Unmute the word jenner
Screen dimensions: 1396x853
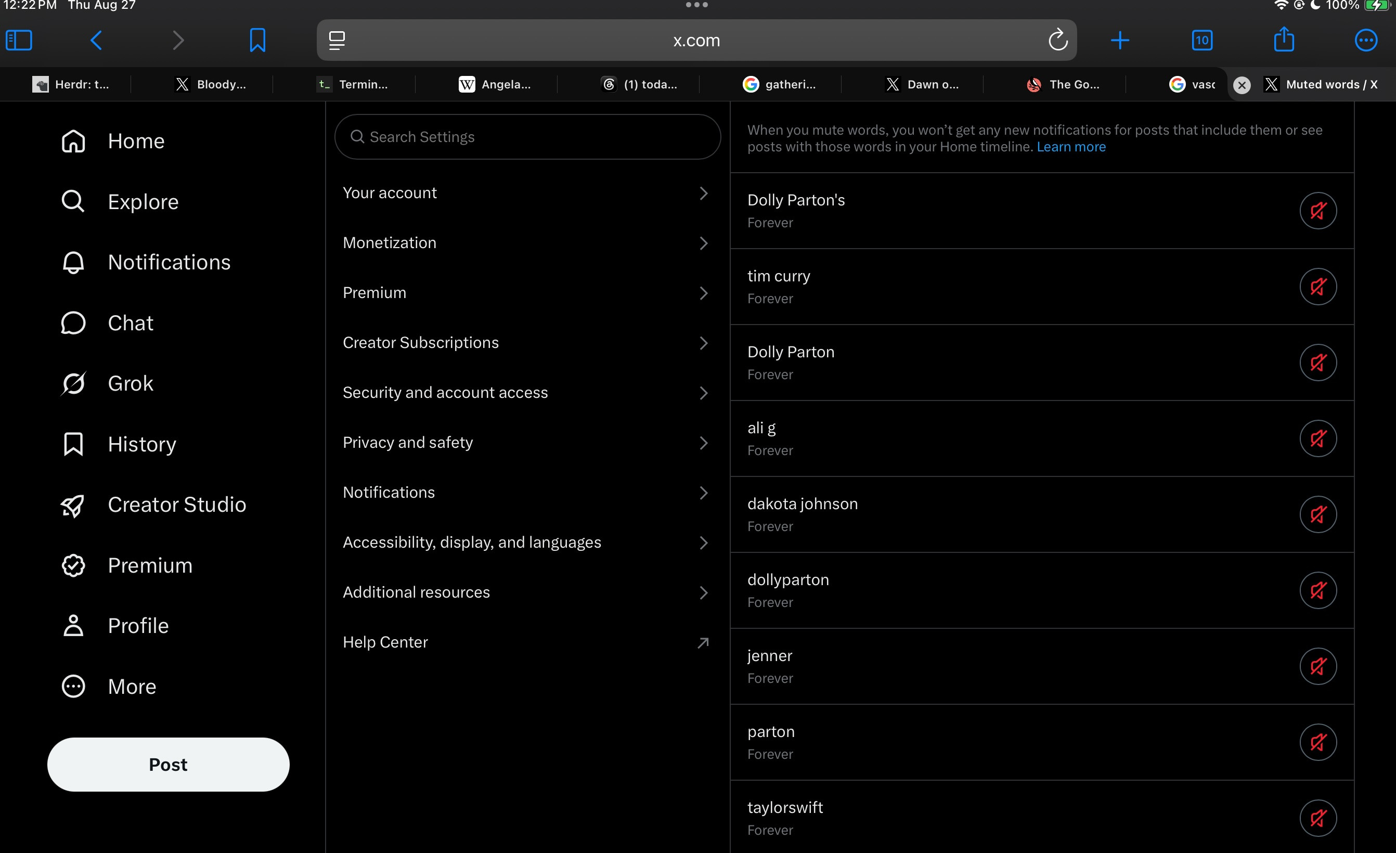(1319, 666)
